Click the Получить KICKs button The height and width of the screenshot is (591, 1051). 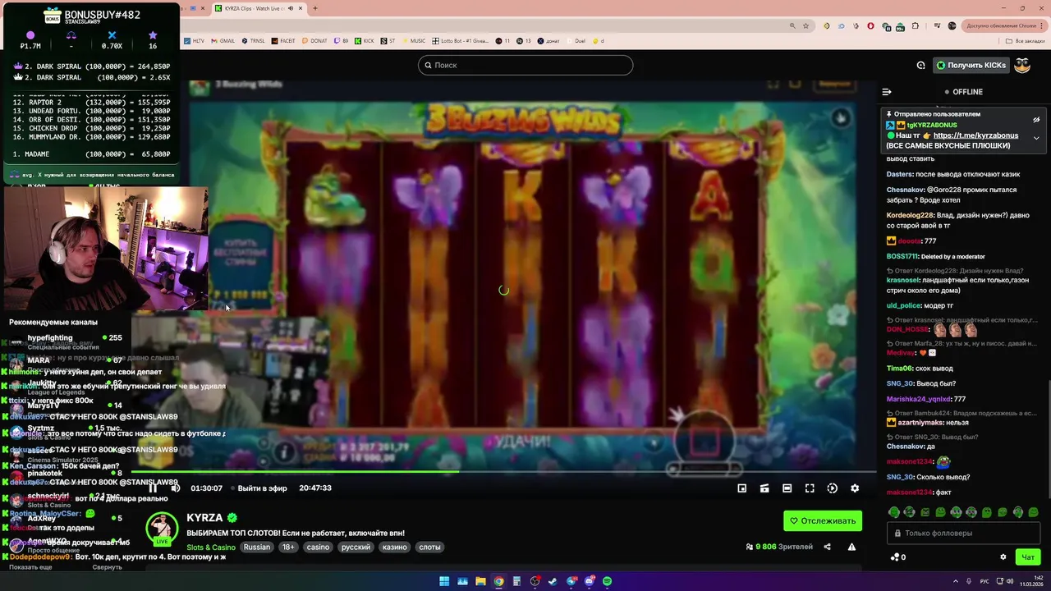click(x=971, y=65)
